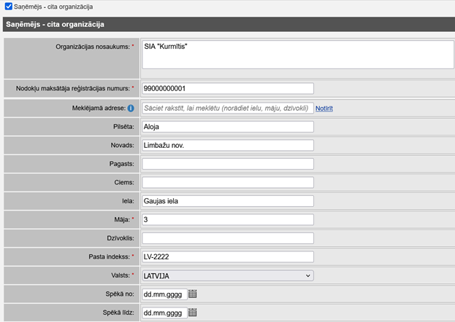This screenshot has width=455, height=322.
Task: Select the Pasta indekss field with LV-2222
Action: [x=228, y=256]
